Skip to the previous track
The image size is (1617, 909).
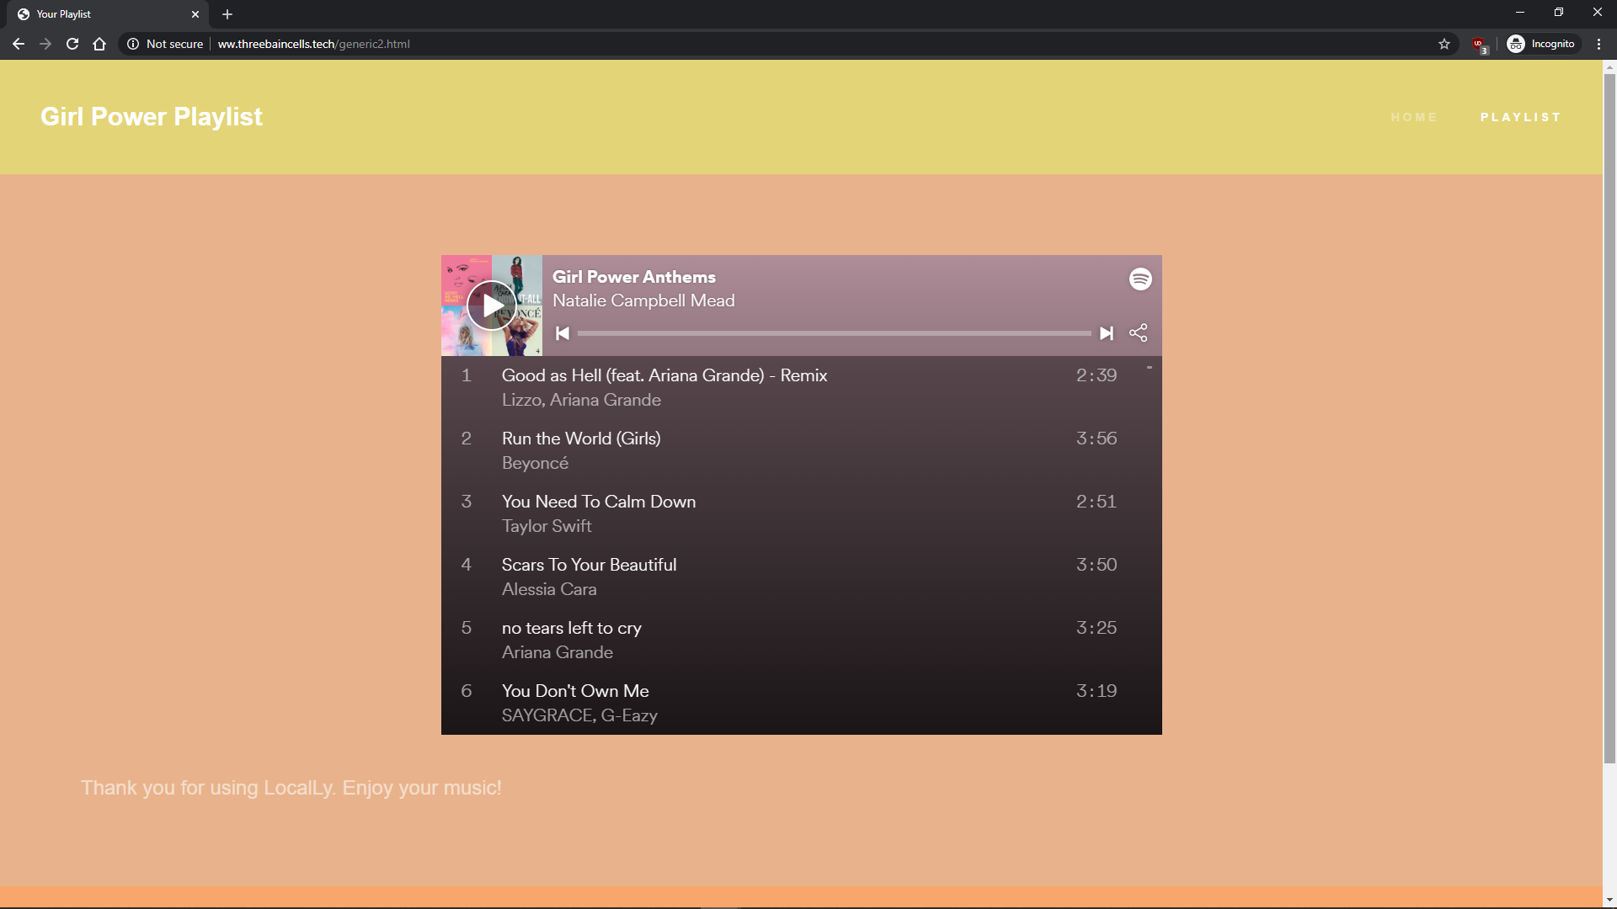[563, 333]
